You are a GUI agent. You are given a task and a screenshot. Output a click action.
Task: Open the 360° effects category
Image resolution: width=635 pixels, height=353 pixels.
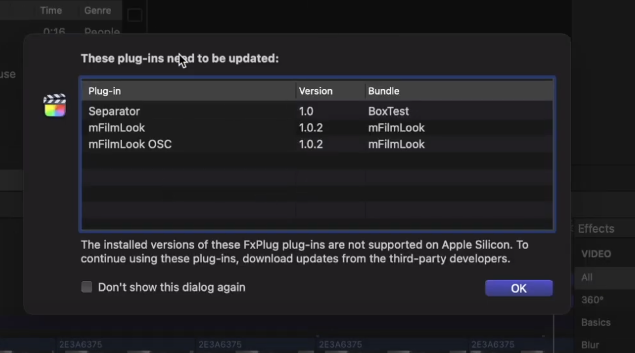tap(593, 300)
